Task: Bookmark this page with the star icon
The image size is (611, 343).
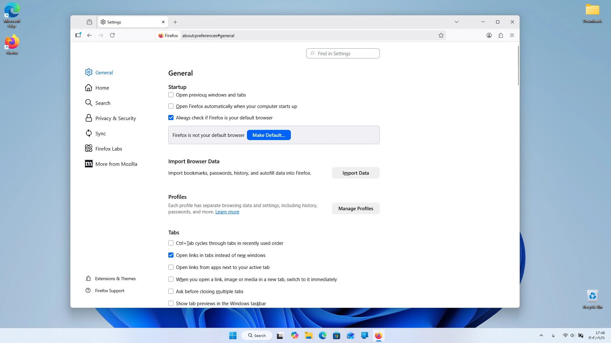Action: 441,35
